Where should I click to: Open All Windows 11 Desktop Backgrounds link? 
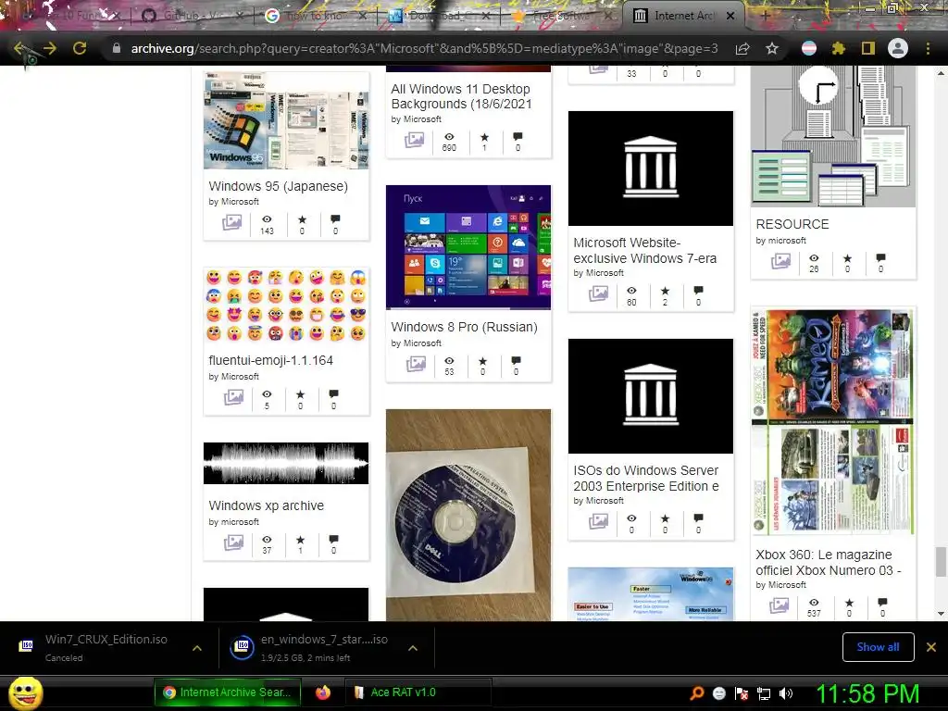tap(461, 96)
